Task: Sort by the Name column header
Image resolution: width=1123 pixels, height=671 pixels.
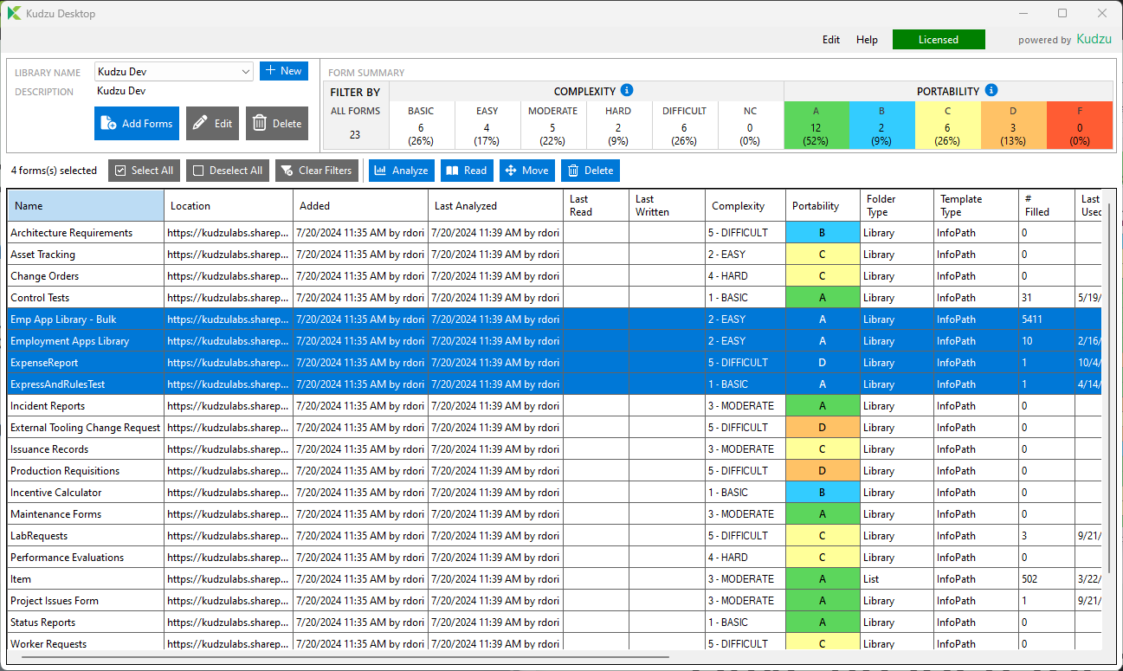Action: [x=86, y=206]
